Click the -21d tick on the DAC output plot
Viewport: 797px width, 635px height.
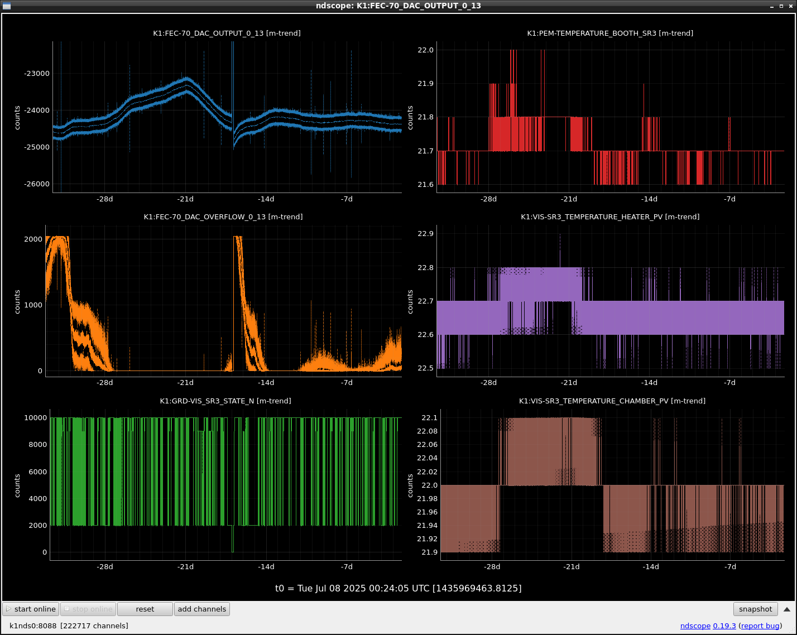(185, 199)
